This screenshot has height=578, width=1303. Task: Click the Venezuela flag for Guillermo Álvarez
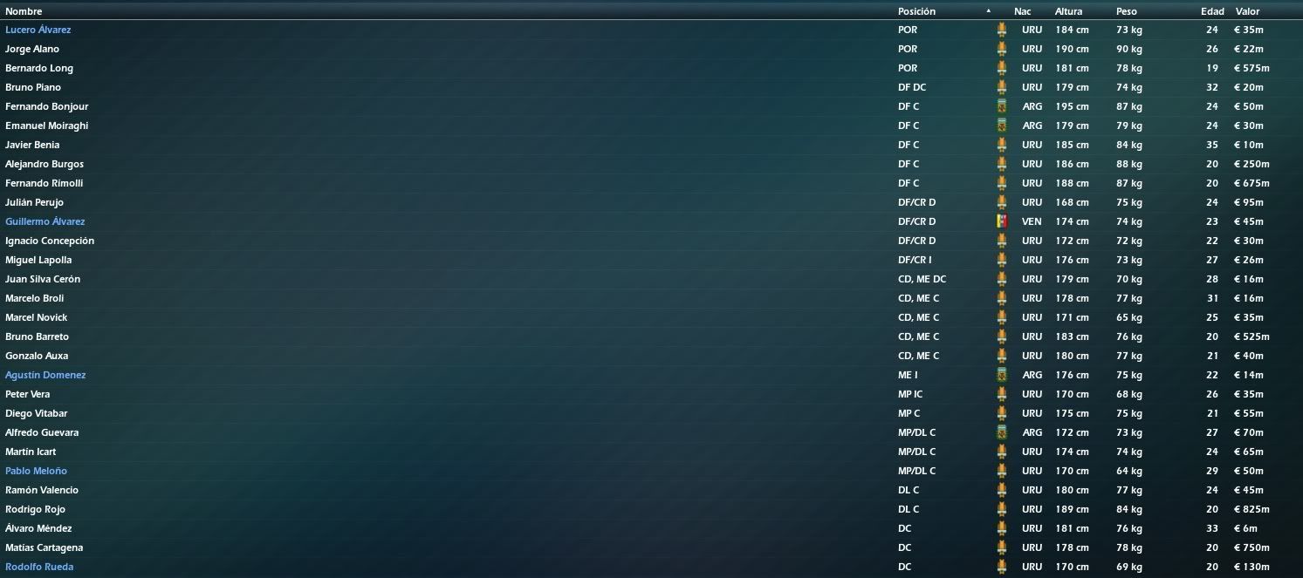tap(1002, 221)
